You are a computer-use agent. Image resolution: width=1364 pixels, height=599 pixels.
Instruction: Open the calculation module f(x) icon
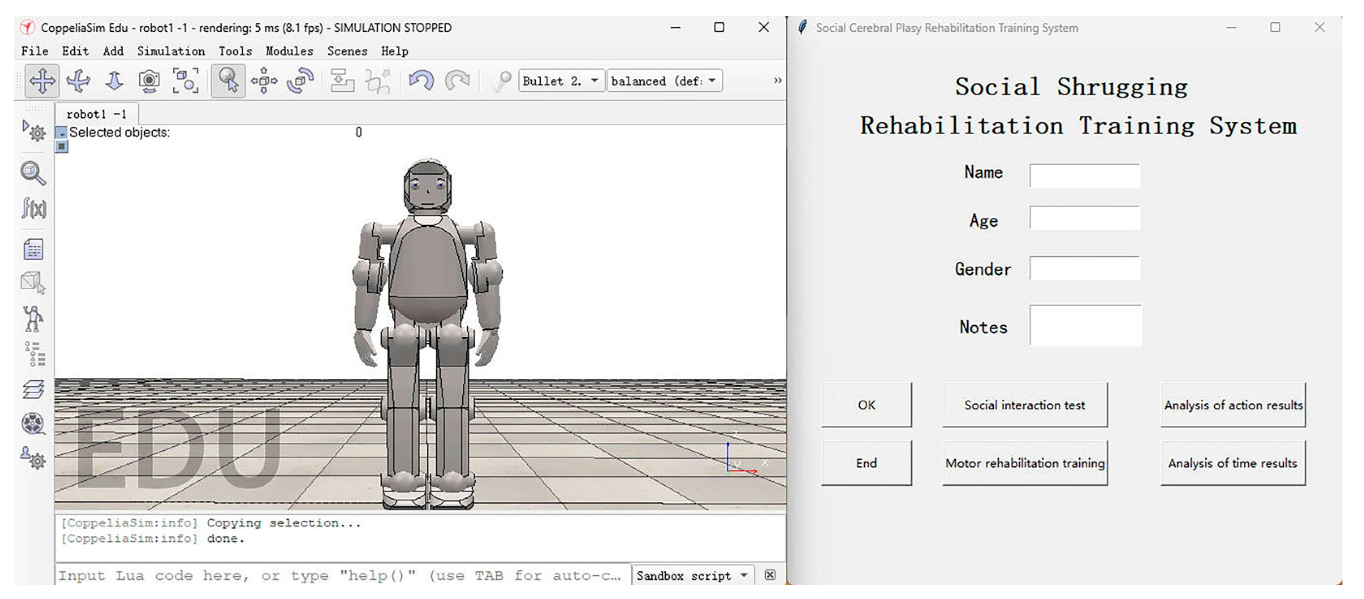click(34, 208)
